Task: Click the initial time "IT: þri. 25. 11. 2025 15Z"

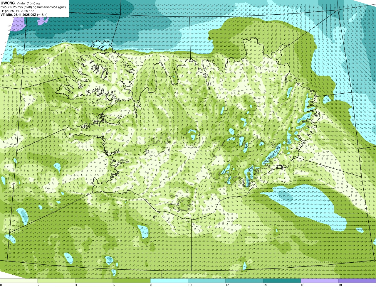Action: [18, 11]
